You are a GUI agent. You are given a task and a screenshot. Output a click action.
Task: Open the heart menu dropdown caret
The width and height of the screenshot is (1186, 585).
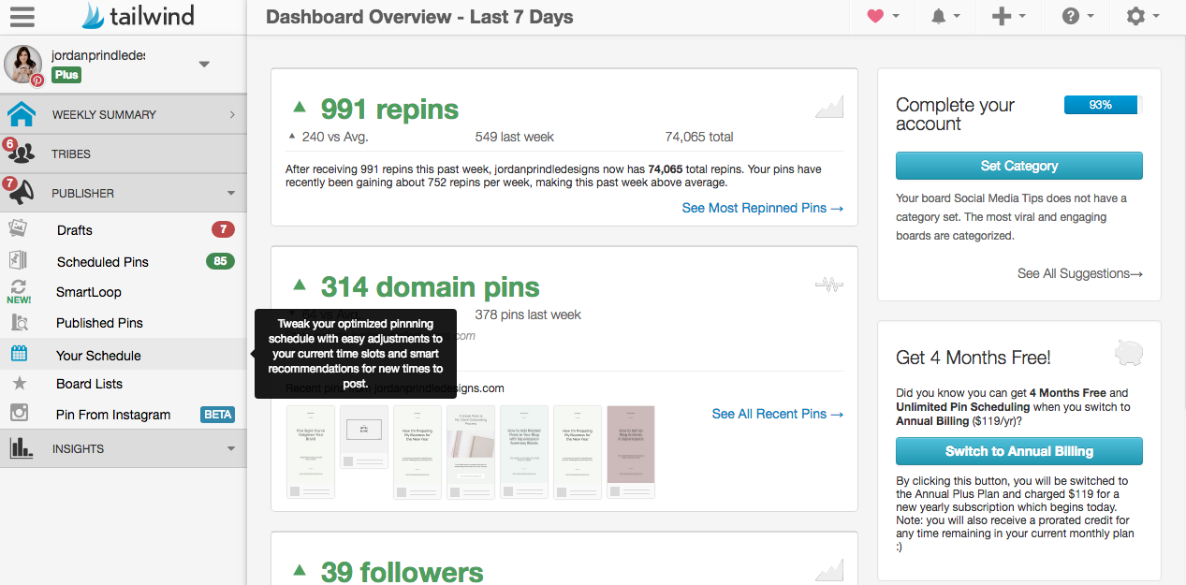coord(896,16)
